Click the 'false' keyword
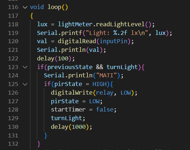 105,110
